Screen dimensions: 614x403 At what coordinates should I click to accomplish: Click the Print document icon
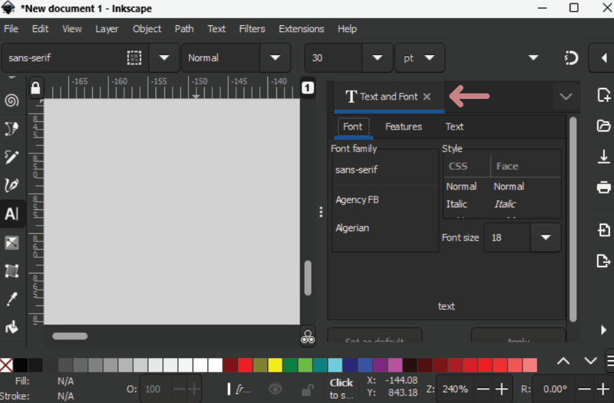pos(603,187)
